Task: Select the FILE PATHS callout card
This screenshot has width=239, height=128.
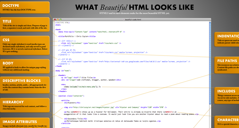Action: click(227, 65)
